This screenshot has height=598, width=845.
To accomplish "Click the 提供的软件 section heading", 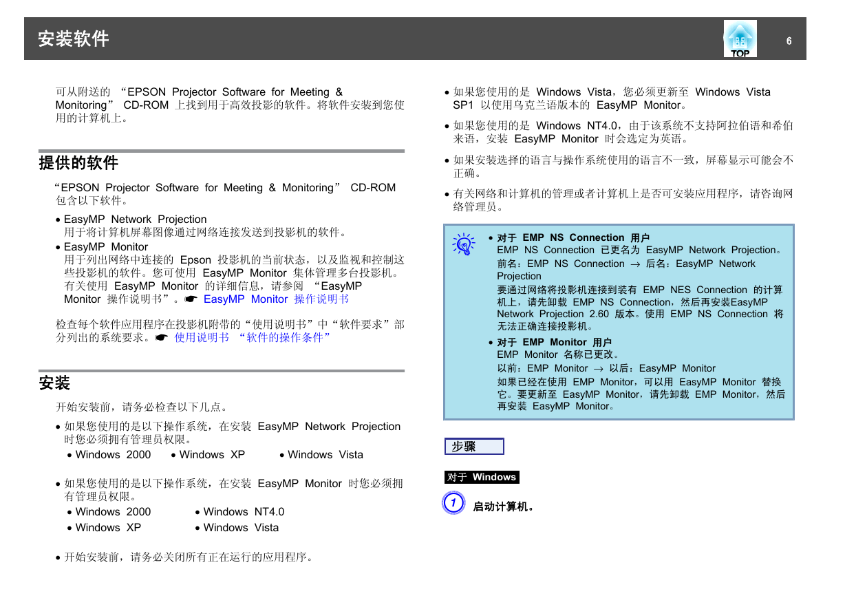I will (78, 163).
